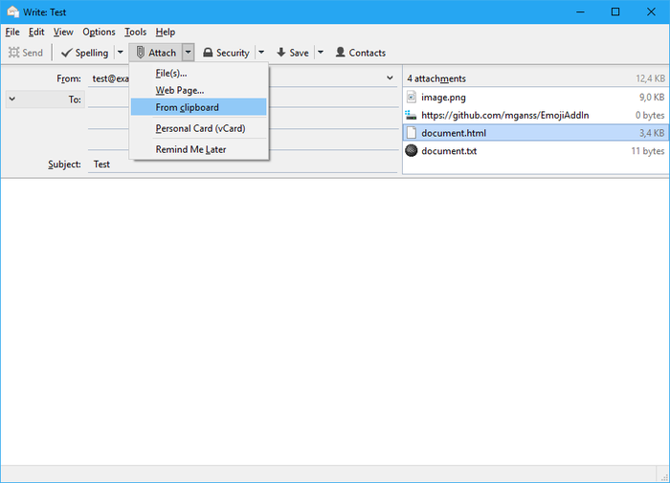Image resolution: width=670 pixels, height=483 pixels.
Task: Focus the Subject field containing Test
Action: tap(243, 165)
